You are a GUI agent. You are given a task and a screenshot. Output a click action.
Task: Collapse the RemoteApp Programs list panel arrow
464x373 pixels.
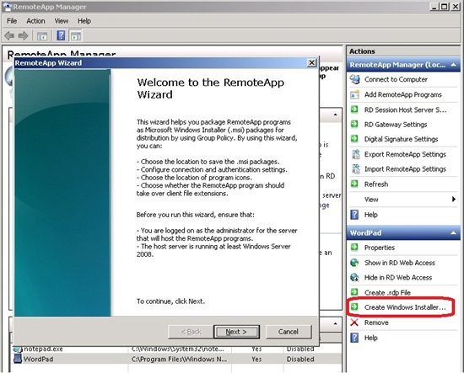335,323
